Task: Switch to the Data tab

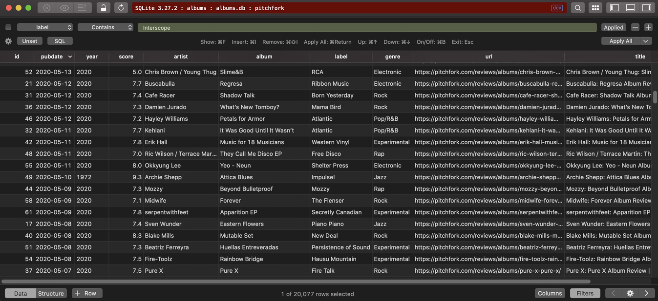Action: (x=21, y=293)
